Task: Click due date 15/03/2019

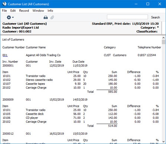Action: point(80,134)
